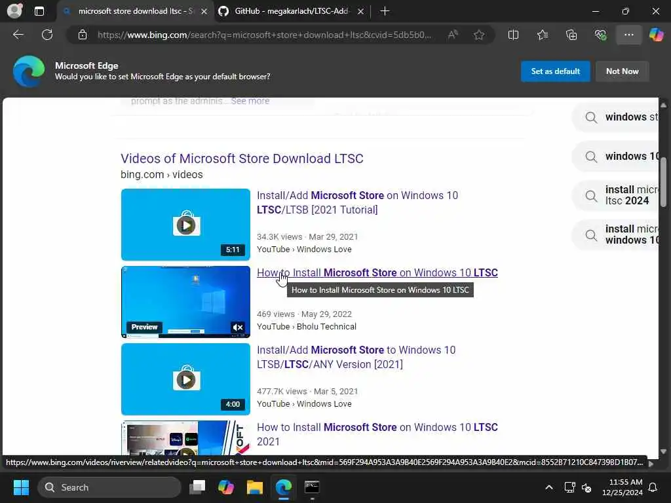
Task: Play the 5:11 video thumbnail
Action: pos(185,225)
